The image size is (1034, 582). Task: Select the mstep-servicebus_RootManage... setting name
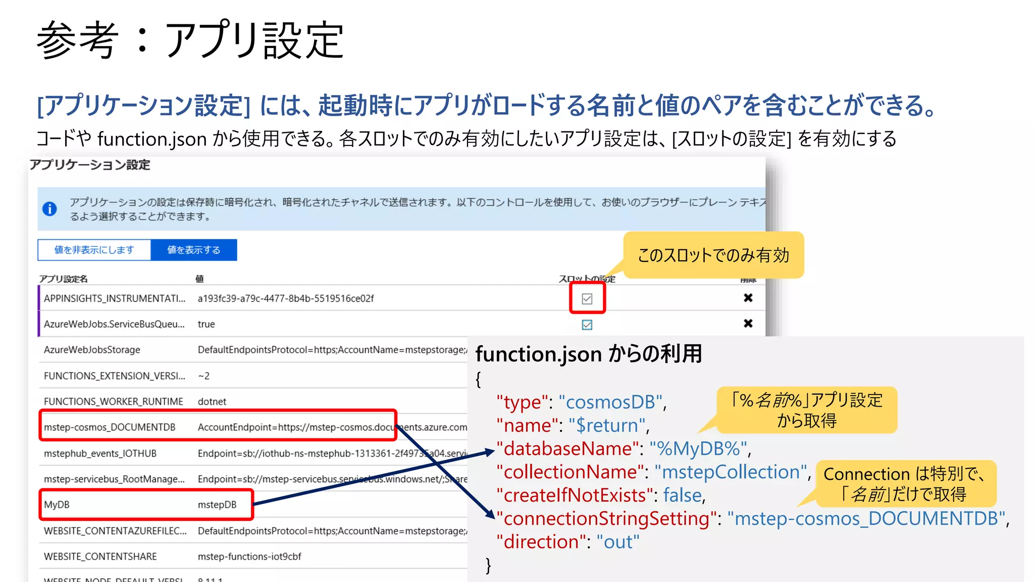114,478
